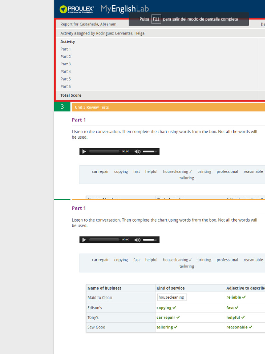
Task: Select the Total Score row
Action: pyautogui.click(x=71, y=95)
